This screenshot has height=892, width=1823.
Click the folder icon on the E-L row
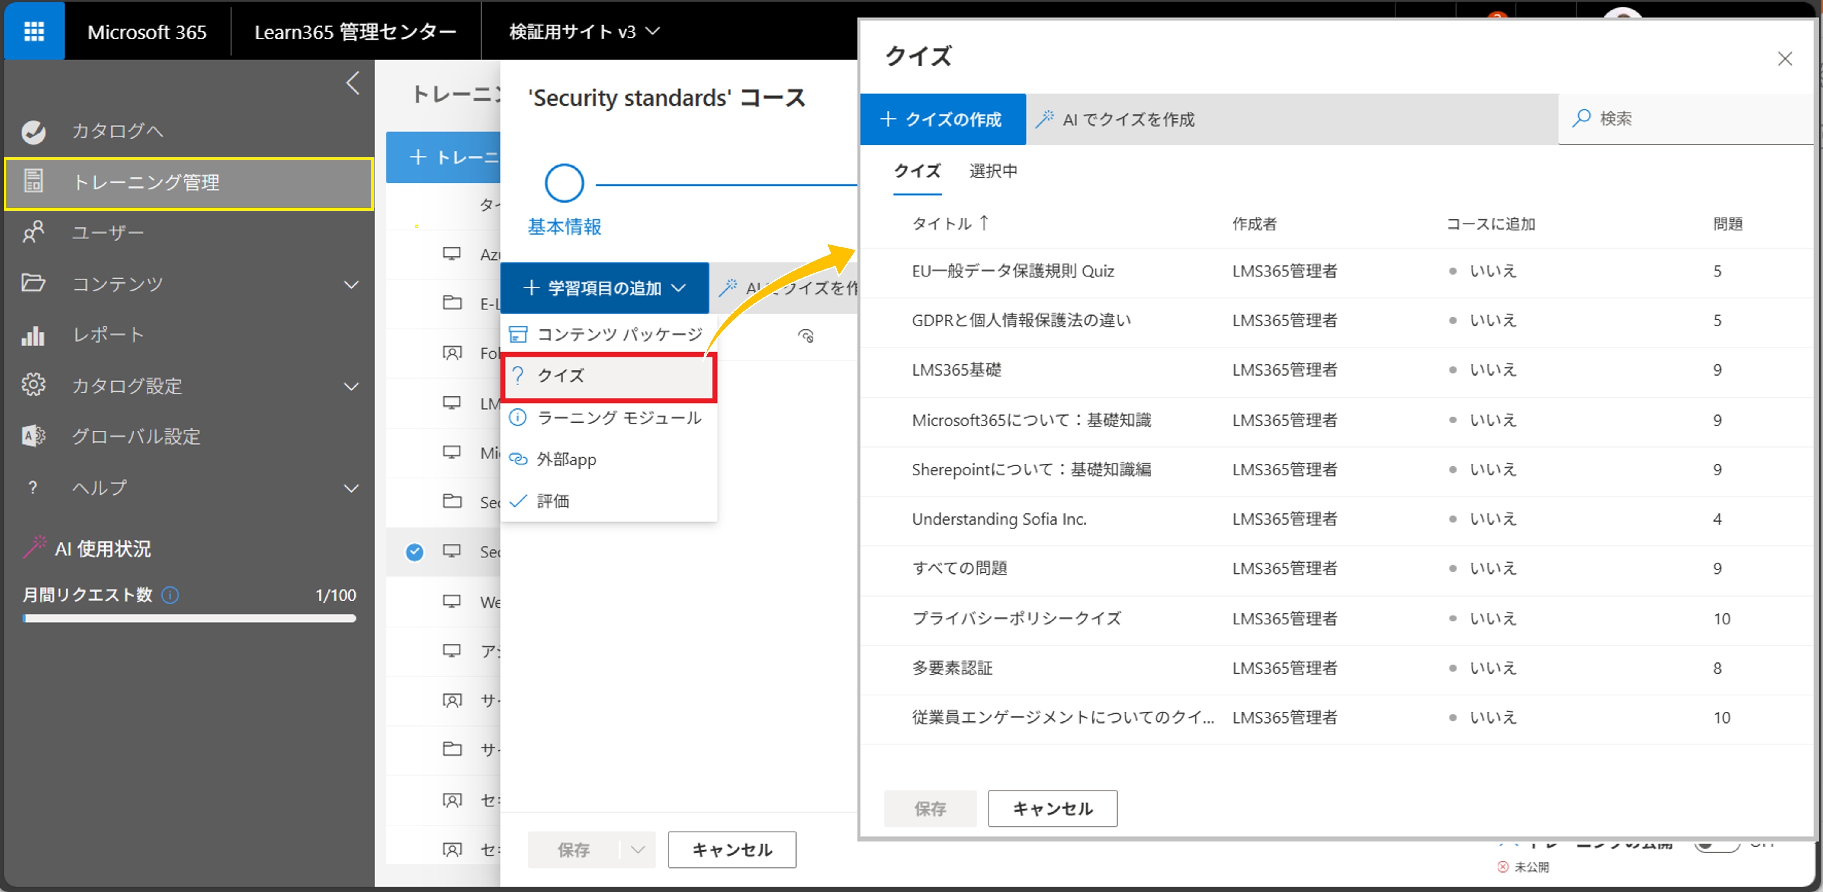pos(451,303)
